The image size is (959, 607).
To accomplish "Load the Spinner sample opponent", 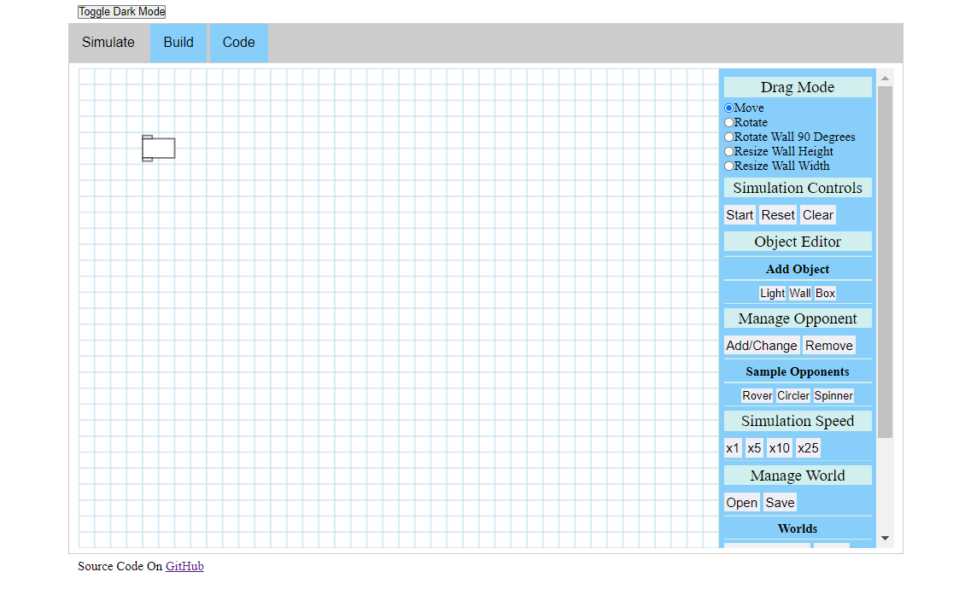I will [x=833, y=395].
